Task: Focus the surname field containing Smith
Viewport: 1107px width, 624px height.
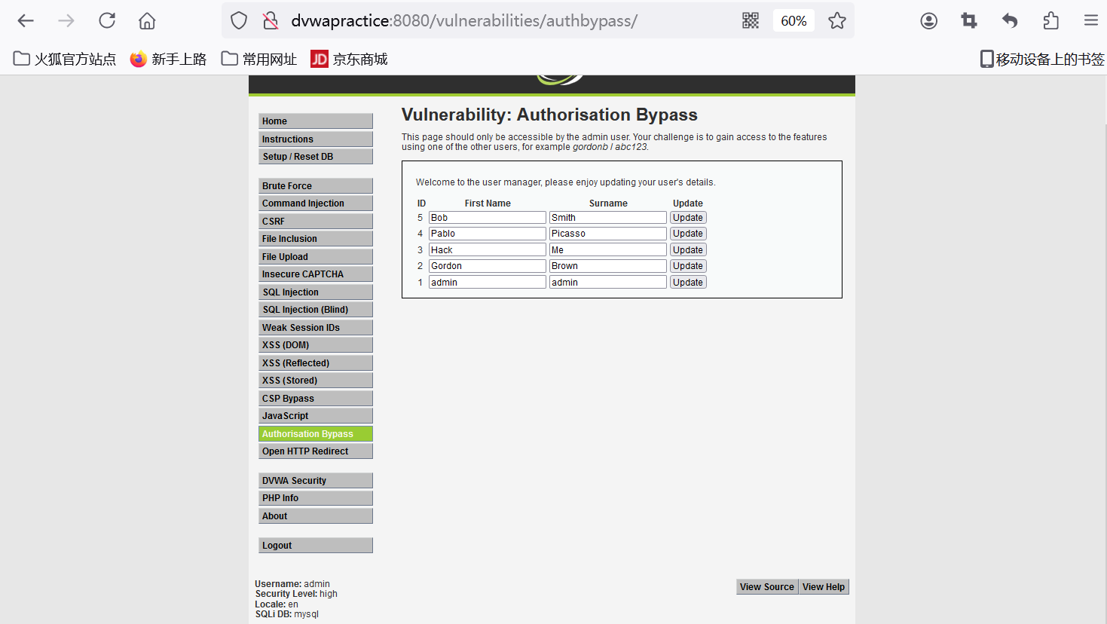Action: coord(608,218)
